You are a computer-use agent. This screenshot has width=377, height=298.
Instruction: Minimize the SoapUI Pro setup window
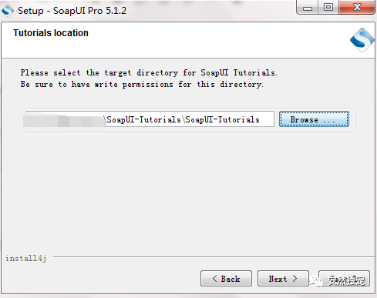coord(308,8)
